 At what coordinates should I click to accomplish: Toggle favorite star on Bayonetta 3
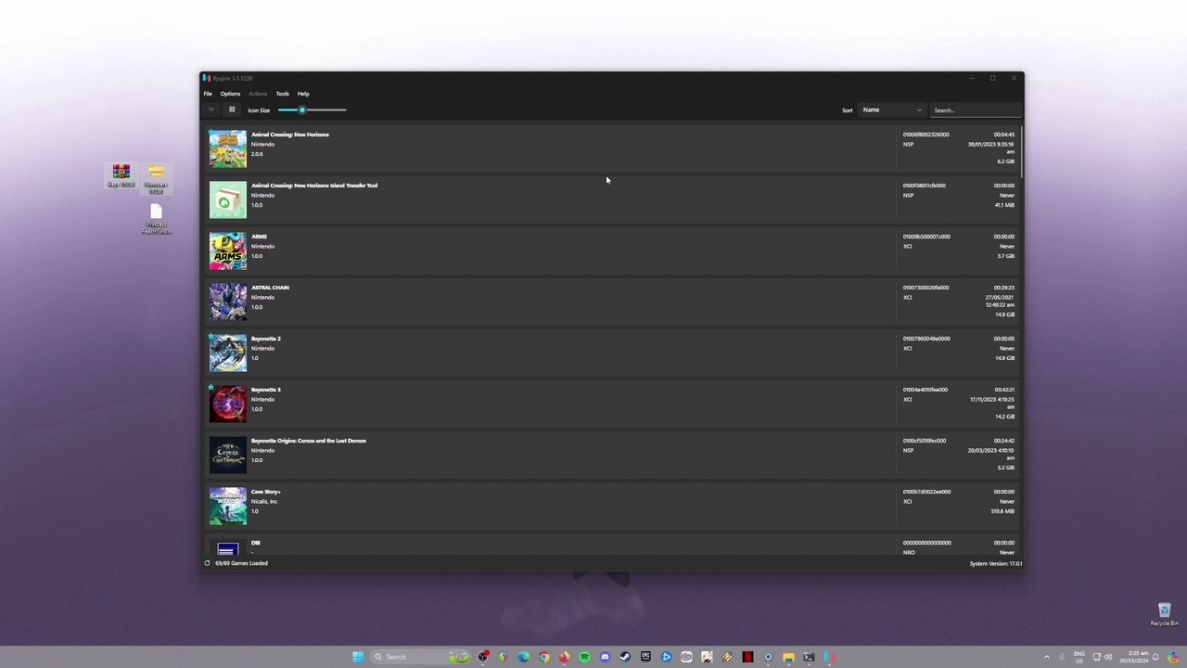(211, 388)
